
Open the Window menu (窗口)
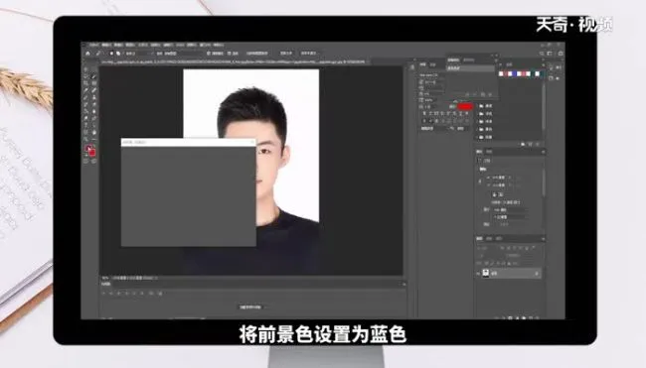(x=204, y=45)
